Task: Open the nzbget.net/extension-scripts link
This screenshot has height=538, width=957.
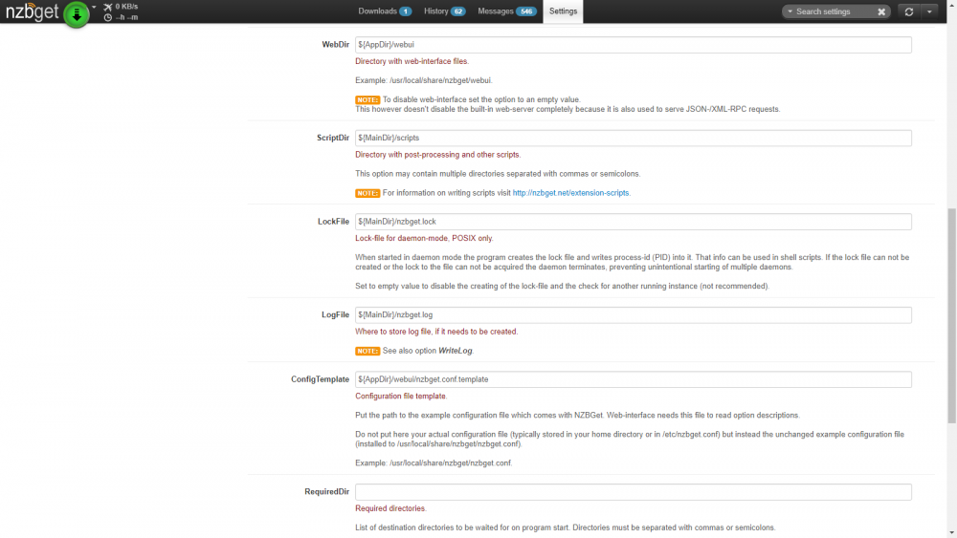Action: (x=570, y=192)
